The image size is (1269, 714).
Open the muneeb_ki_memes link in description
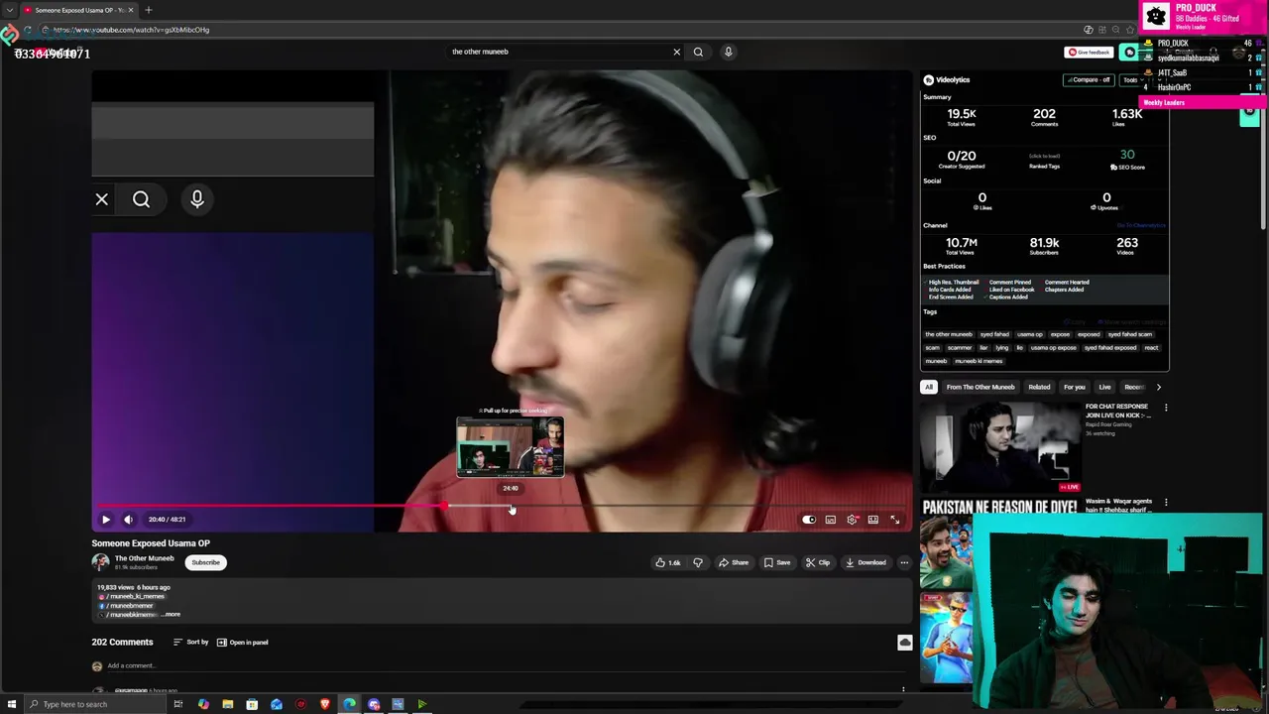tap(135, 597)
